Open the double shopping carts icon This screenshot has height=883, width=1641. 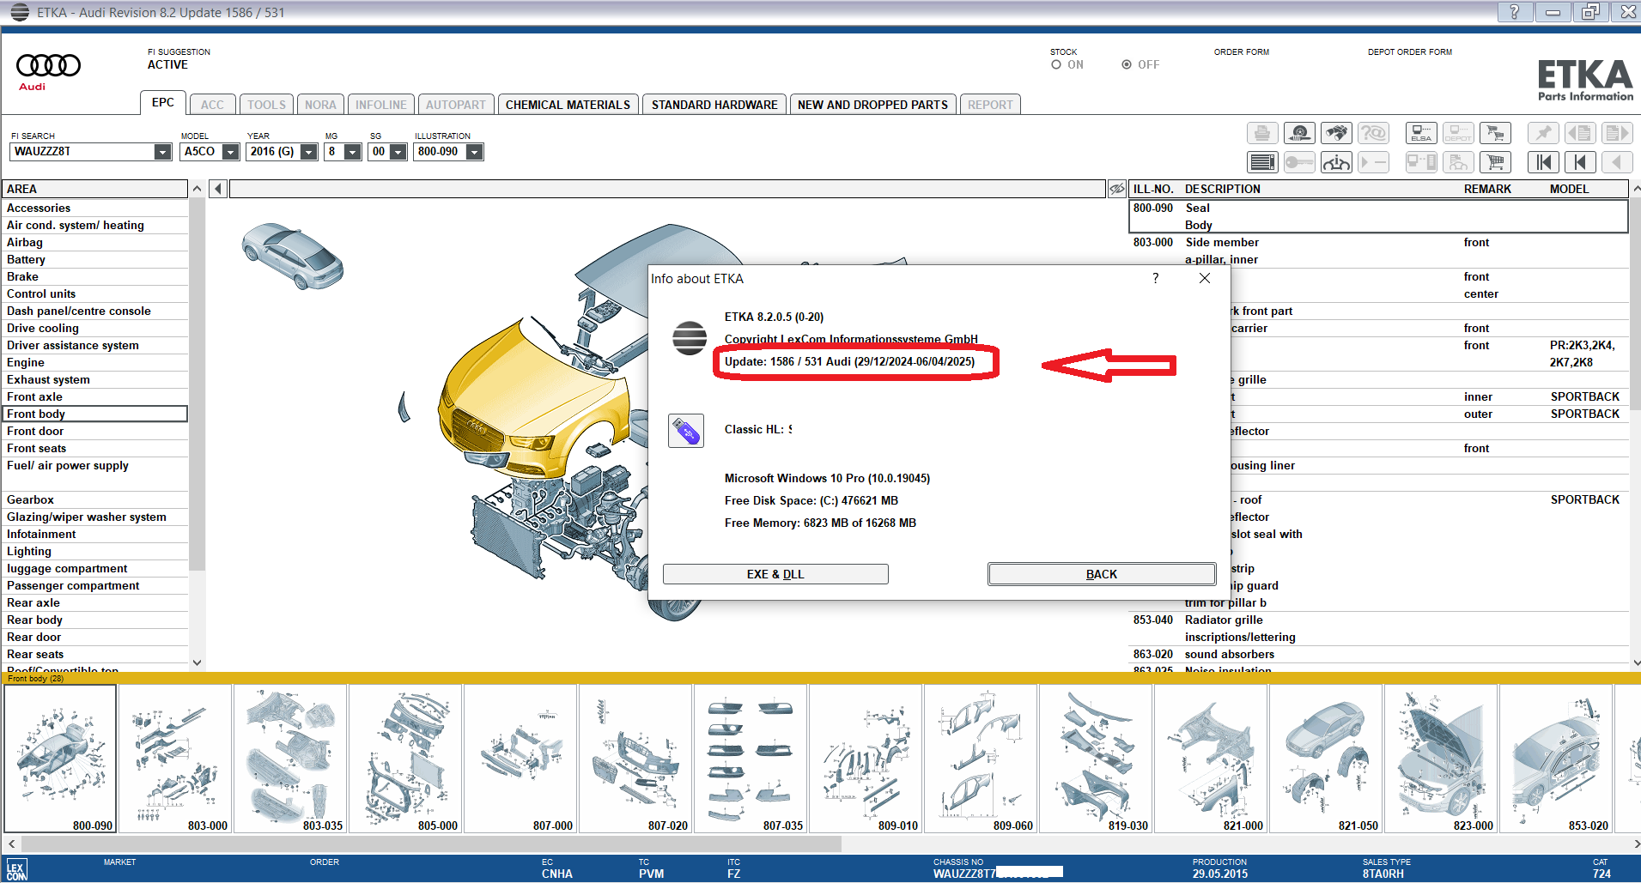1495,133
